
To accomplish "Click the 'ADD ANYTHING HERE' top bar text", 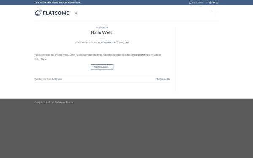I will [58, 3].
